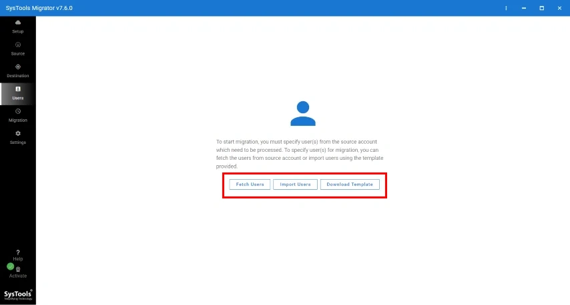
Task: Go to the Destination step in the sidebar
Action: 18,71
